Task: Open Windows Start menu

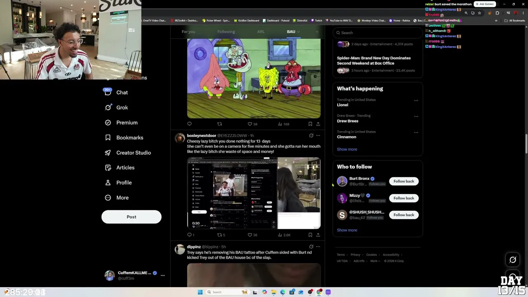Action: coord(200,292)
